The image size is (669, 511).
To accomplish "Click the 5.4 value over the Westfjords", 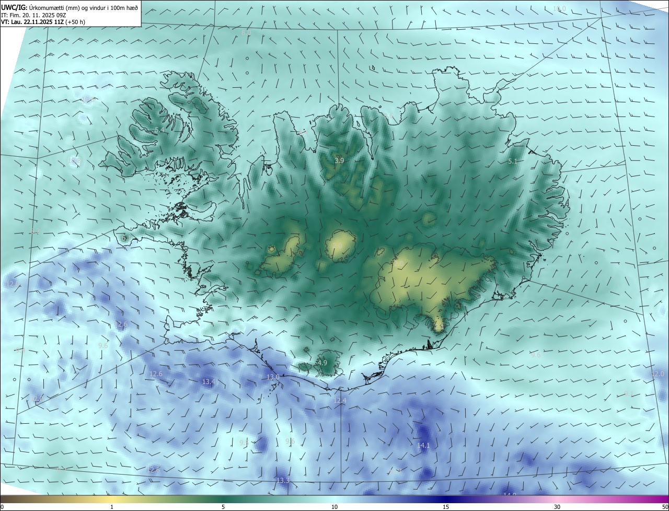I will click(159, 130).
